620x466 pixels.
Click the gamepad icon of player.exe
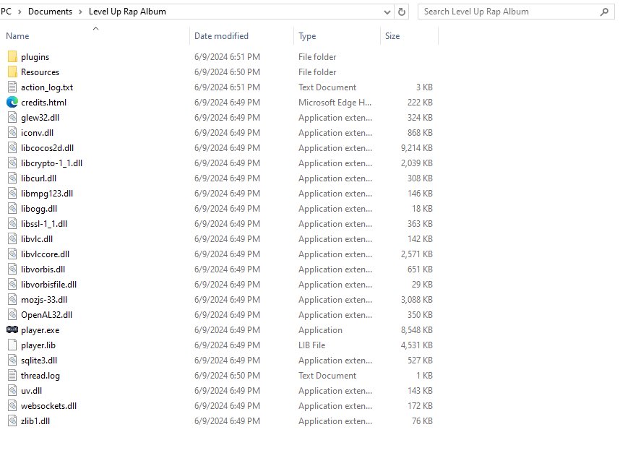click(12, 329)
